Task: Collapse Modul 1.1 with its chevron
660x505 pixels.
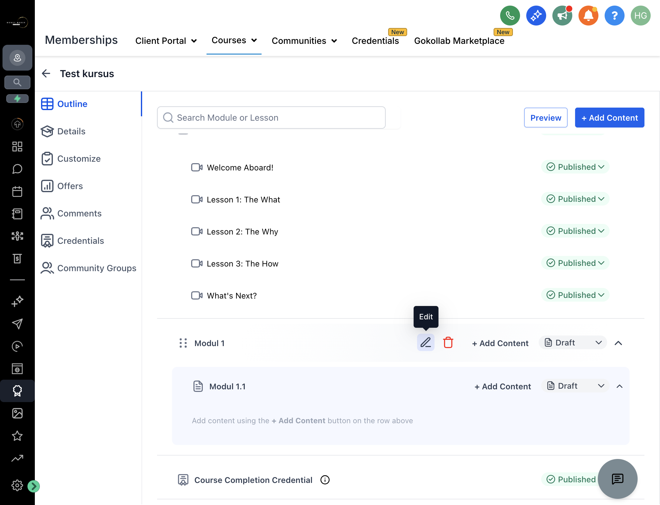Action: 620,386
